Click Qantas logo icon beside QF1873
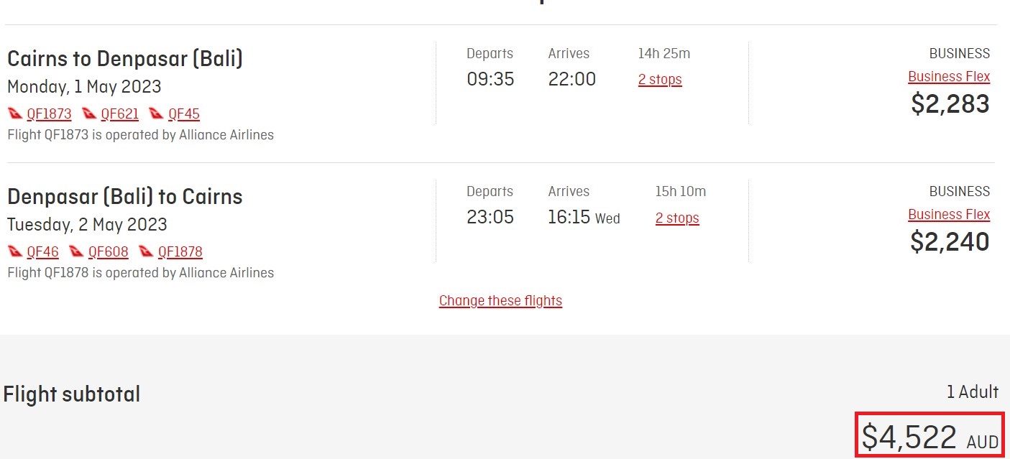The width and height of the screenshot is (1010, 459). click(15, 113)
